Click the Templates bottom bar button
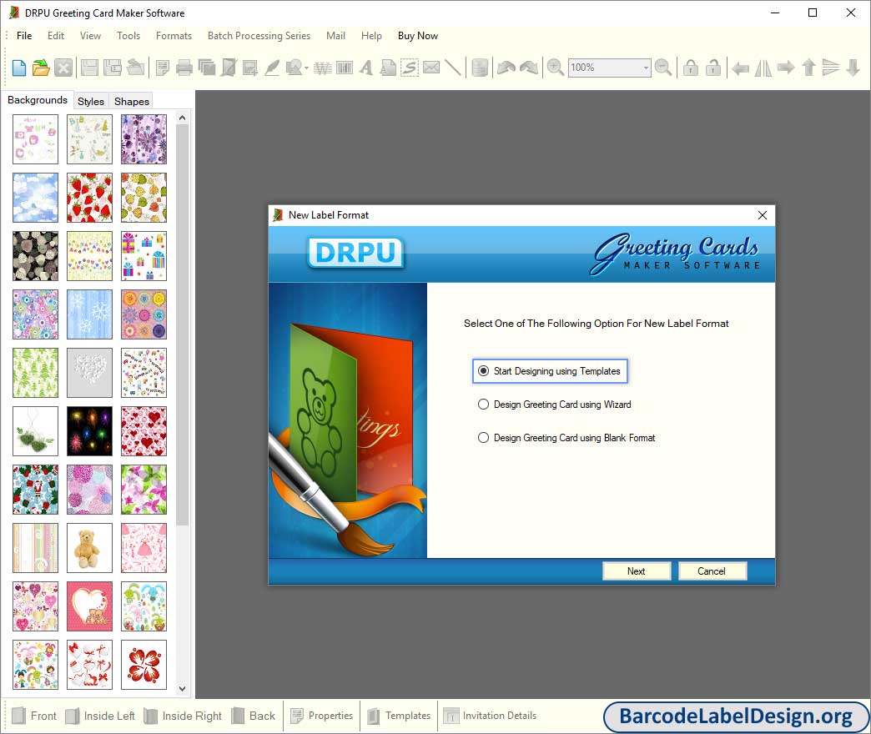 399,716
